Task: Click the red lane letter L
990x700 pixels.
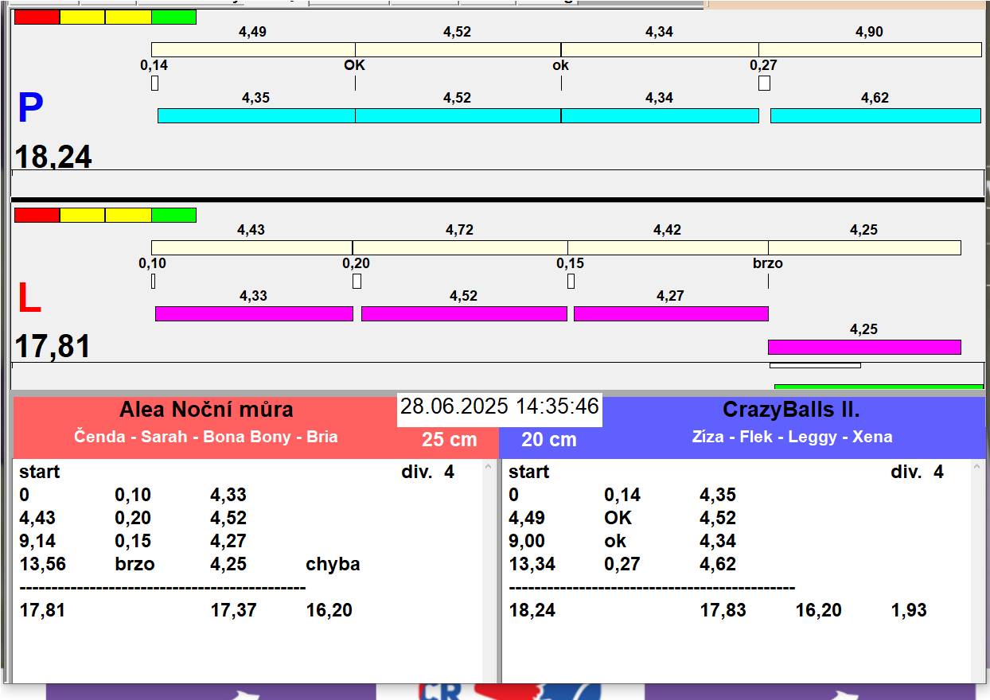Action: [29, 299]
